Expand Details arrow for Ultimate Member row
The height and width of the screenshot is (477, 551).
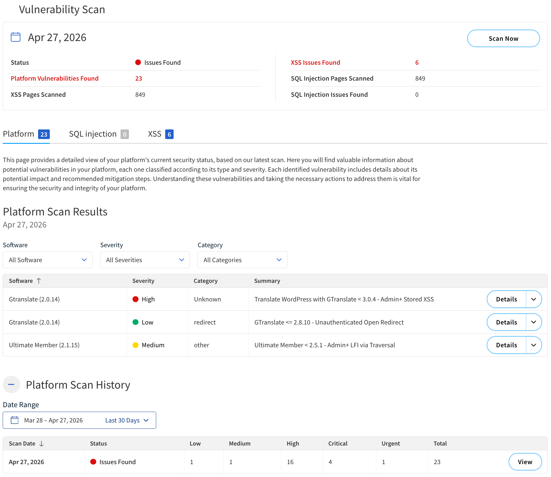tap(534, 345)
